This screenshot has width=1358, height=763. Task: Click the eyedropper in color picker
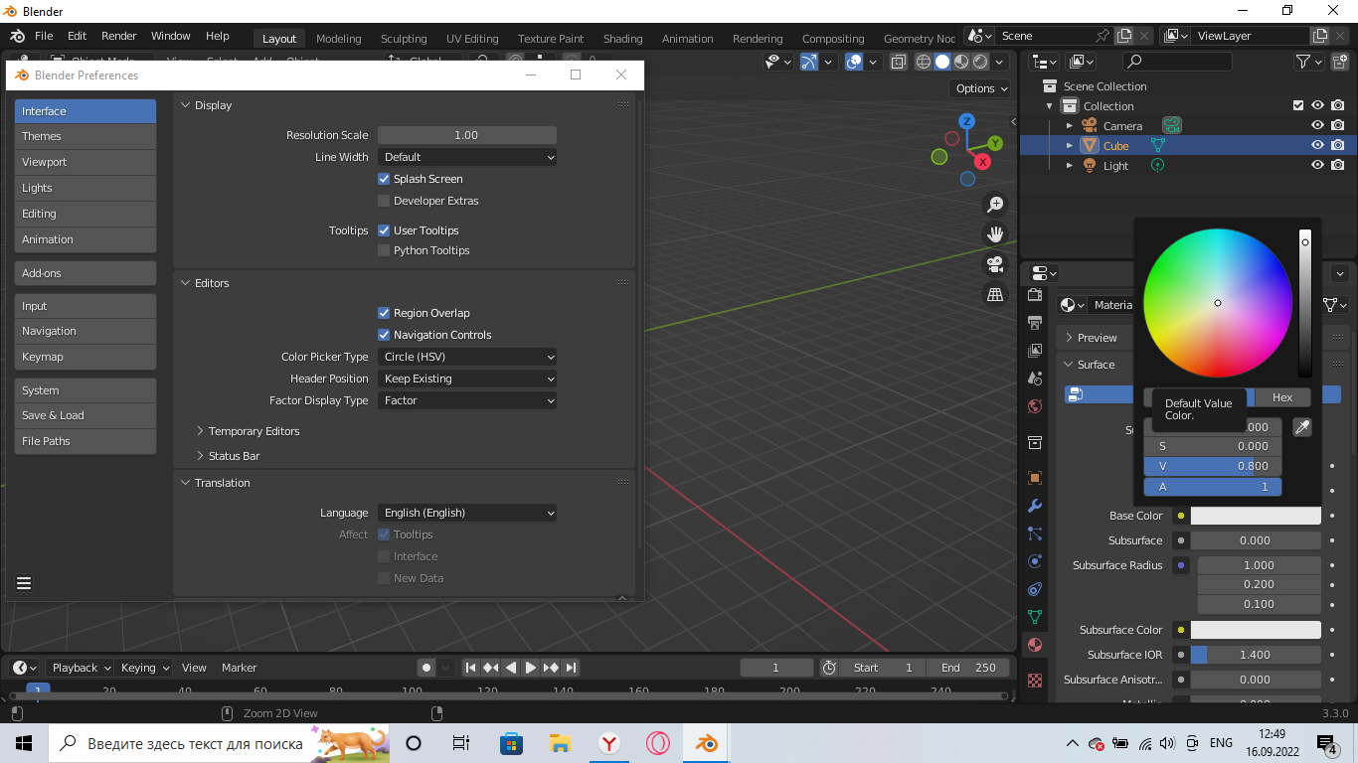click(x=1301, y=427)
